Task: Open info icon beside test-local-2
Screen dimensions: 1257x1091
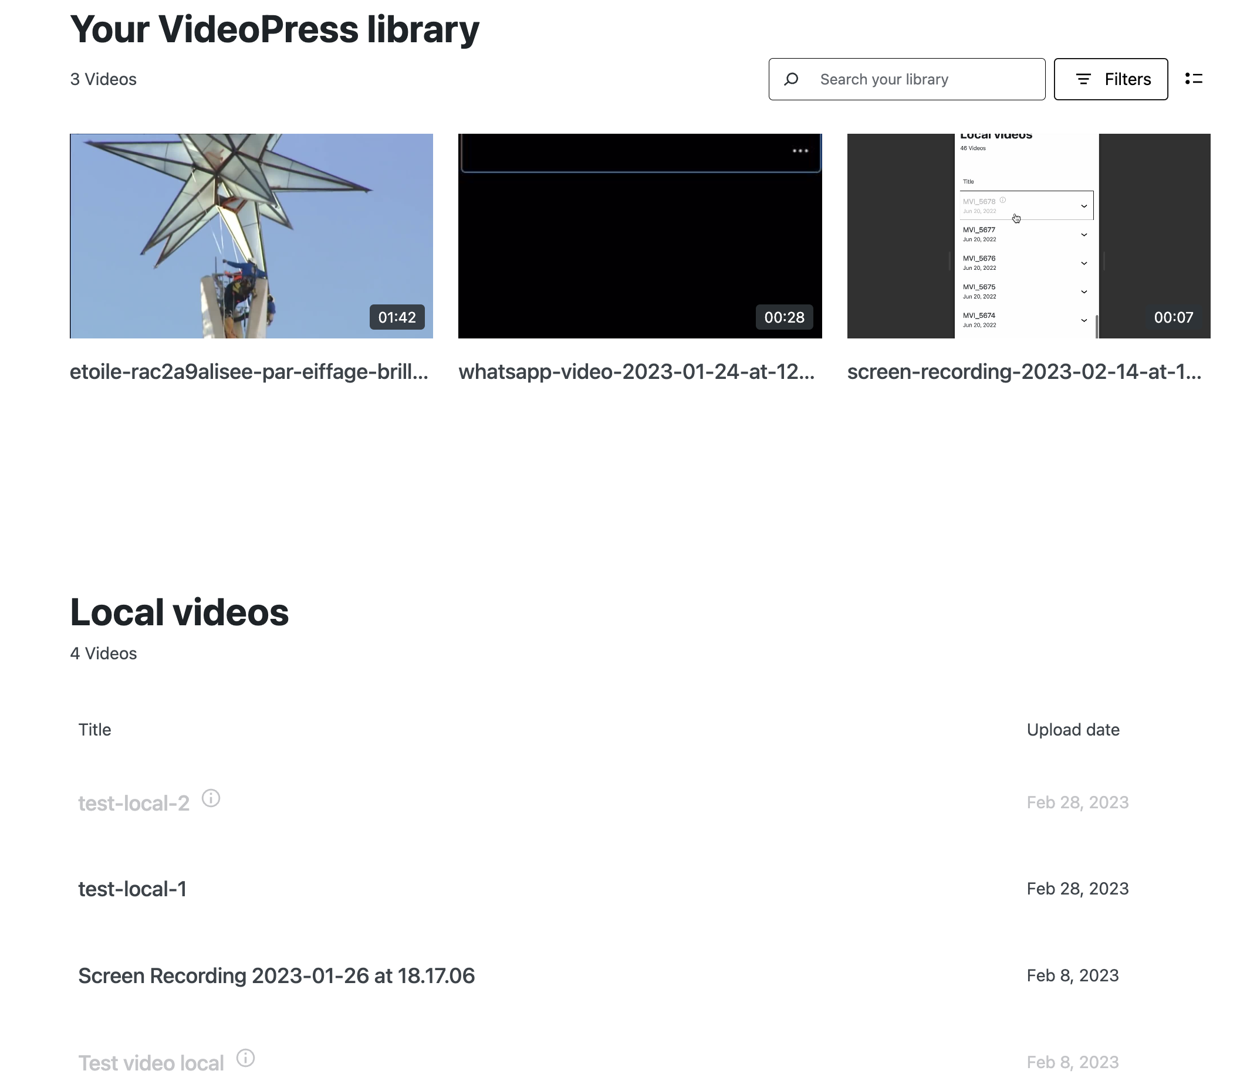Action: pyautogui.click(x=211, y=798)
